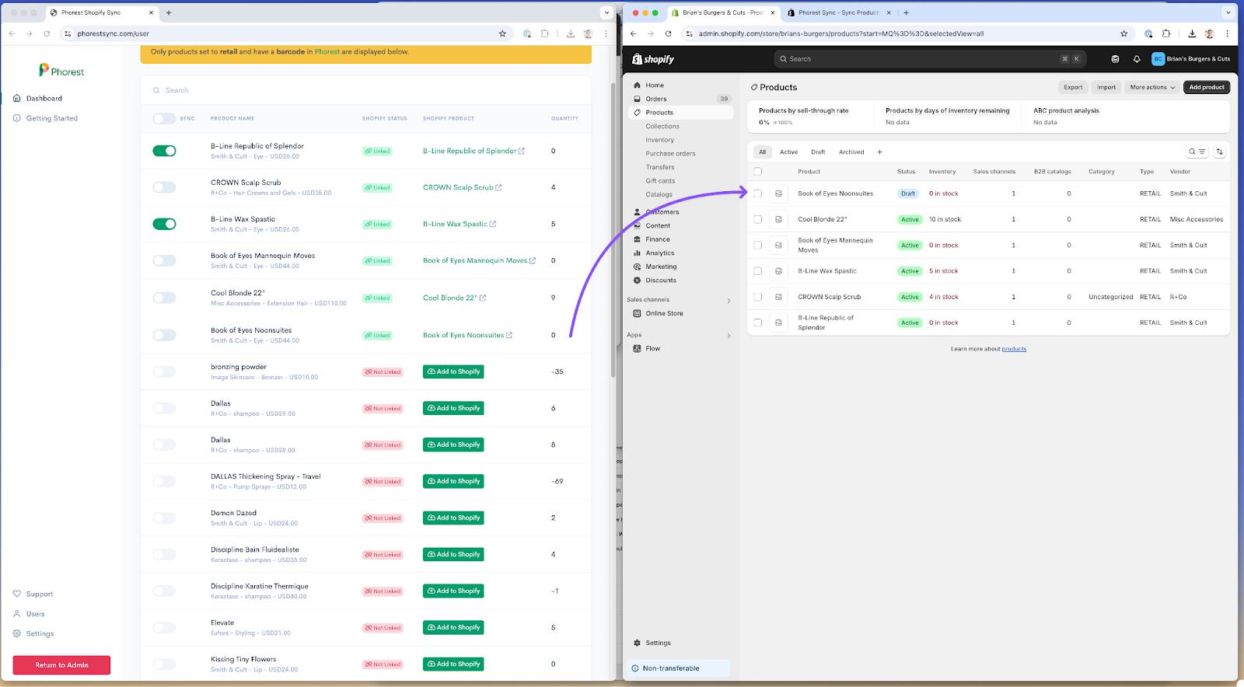Click the Import button

click(x=1106, y=87)
